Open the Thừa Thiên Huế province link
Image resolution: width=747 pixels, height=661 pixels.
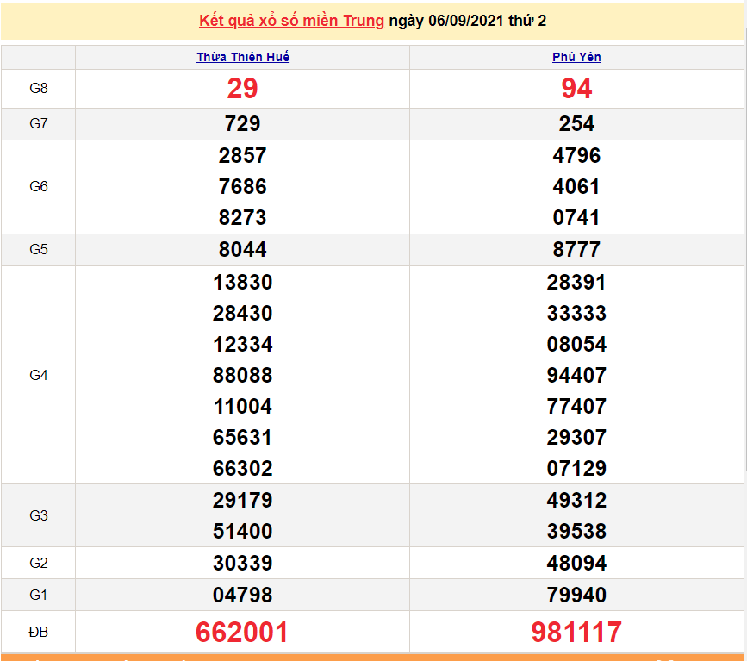(x=243, y=57)
